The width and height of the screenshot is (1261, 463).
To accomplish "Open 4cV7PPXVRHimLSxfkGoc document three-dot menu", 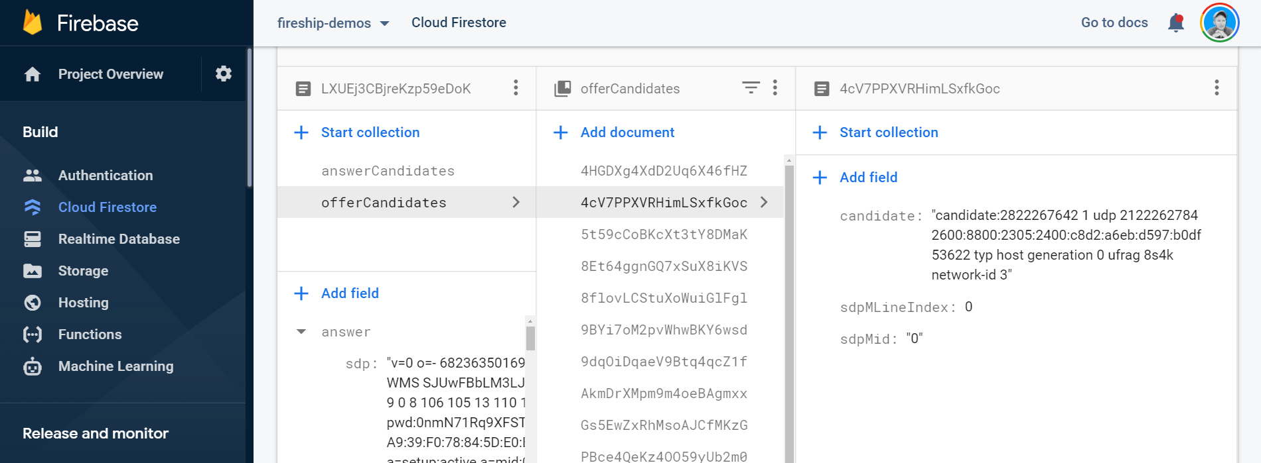I will click(x=1216, y=88).
